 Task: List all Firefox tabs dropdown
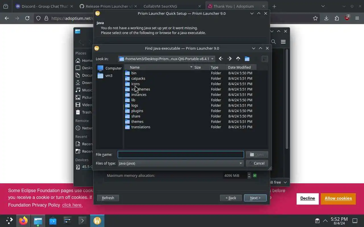coord(323,6)
